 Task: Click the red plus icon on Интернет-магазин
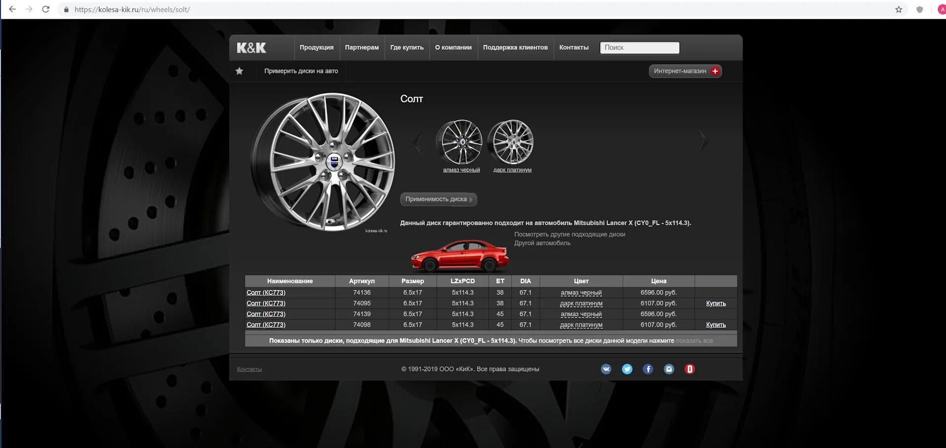point(715,71)
